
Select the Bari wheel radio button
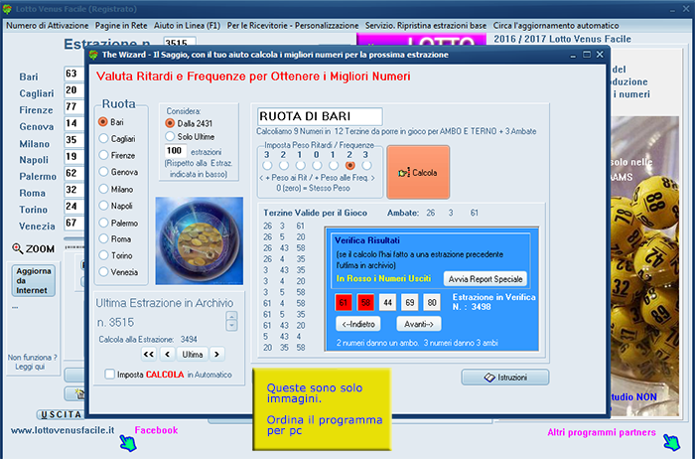[x=103, y=122]
